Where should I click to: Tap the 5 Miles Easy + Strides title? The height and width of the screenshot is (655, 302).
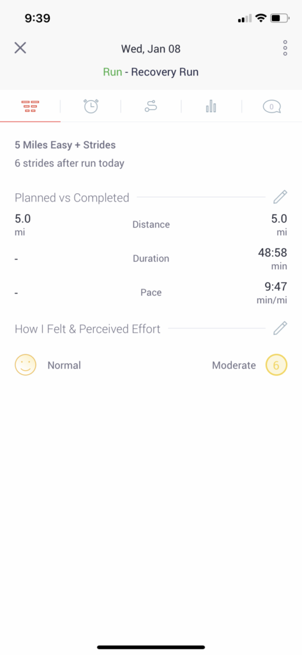click(65, 145)
